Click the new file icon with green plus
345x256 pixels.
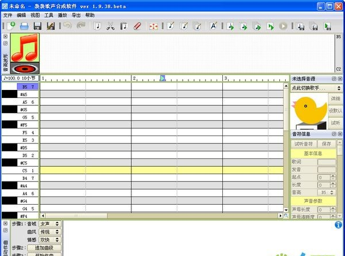(11, 26)
